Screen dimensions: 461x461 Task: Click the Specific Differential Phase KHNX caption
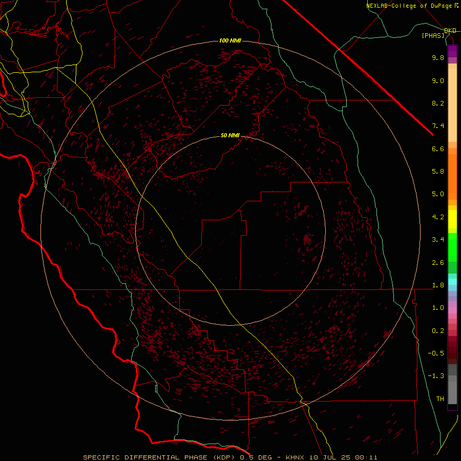[x=230, y=457]
